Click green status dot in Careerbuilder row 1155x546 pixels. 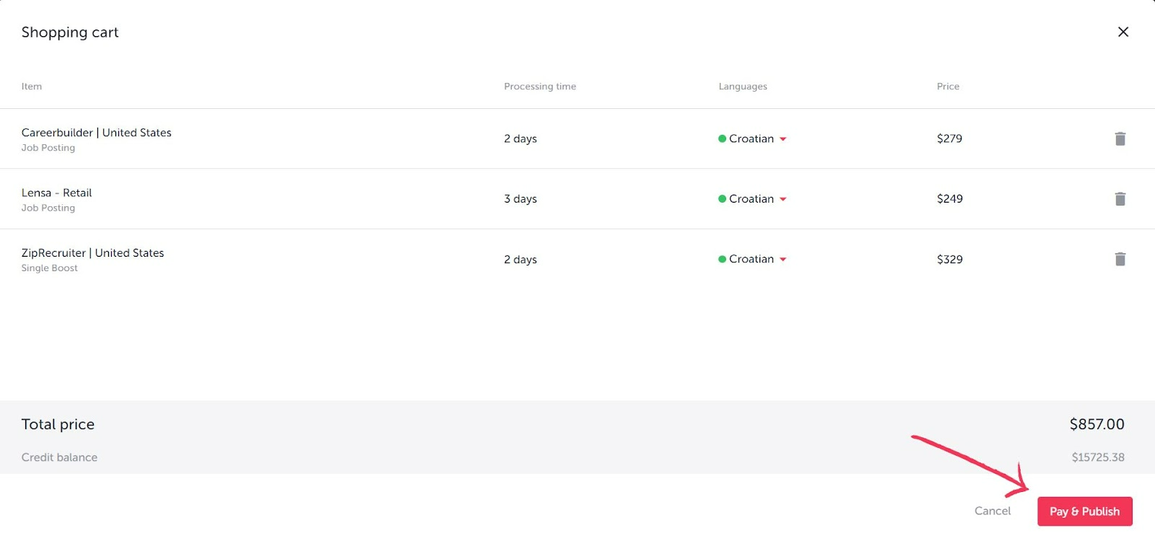pos(722,138)
